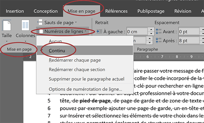204x123 pixels.
Task: Open the Révision tab
Action: [x=183, y=11]
